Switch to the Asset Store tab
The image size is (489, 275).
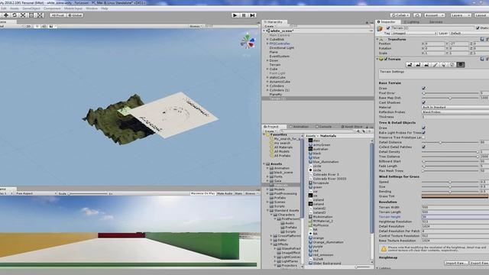[x=351, y=127]
